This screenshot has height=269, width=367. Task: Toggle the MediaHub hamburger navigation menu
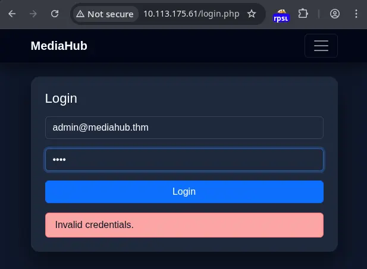321,46
